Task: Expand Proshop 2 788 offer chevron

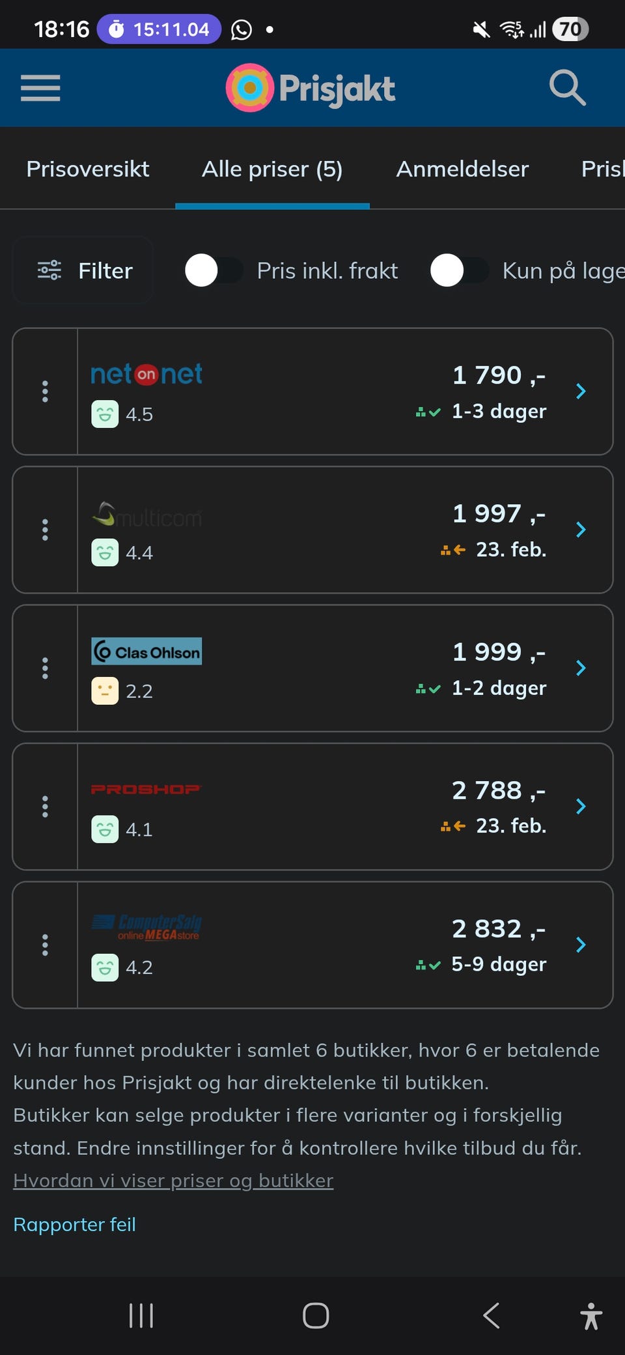Action: 581,806
